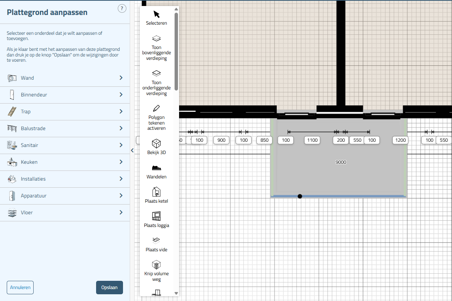The width and height of the screenshot is (452, 301).
Task: Activate Polygon tekenen pencil tool
Action: point(157,117)
